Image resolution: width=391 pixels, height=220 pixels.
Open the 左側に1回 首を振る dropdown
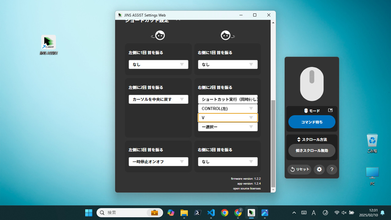coord(158,64)
